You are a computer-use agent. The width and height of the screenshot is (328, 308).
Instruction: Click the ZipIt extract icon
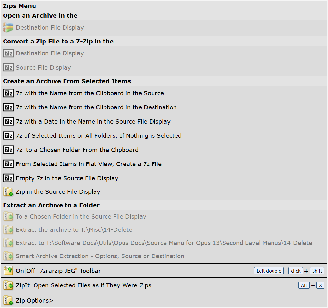click(x=8, y=285)
